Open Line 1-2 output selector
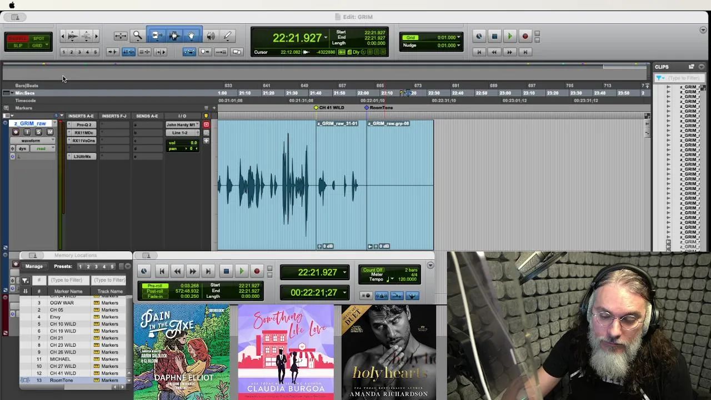 point(182,133)
